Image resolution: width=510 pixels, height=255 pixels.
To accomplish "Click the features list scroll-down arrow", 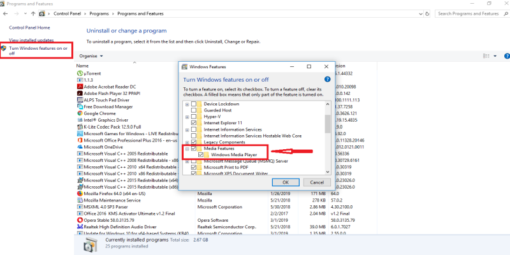I will tap(328, 171).
